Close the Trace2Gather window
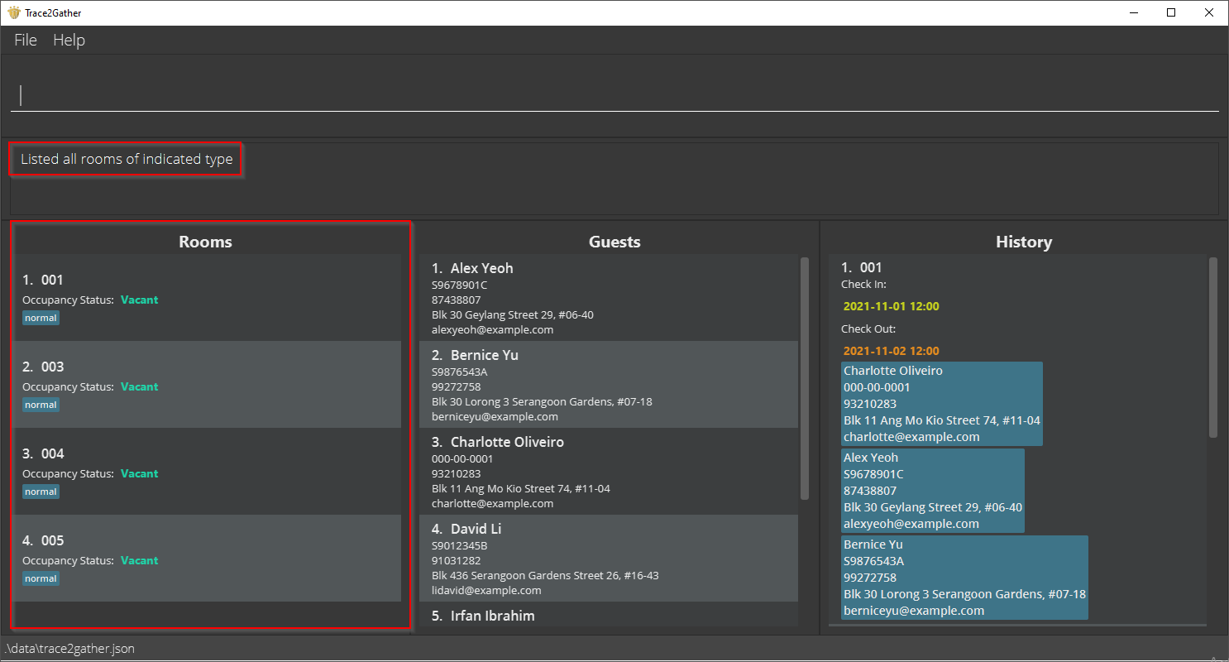This screenshot has width=1229, height=662. click(x=1209, y=12)
